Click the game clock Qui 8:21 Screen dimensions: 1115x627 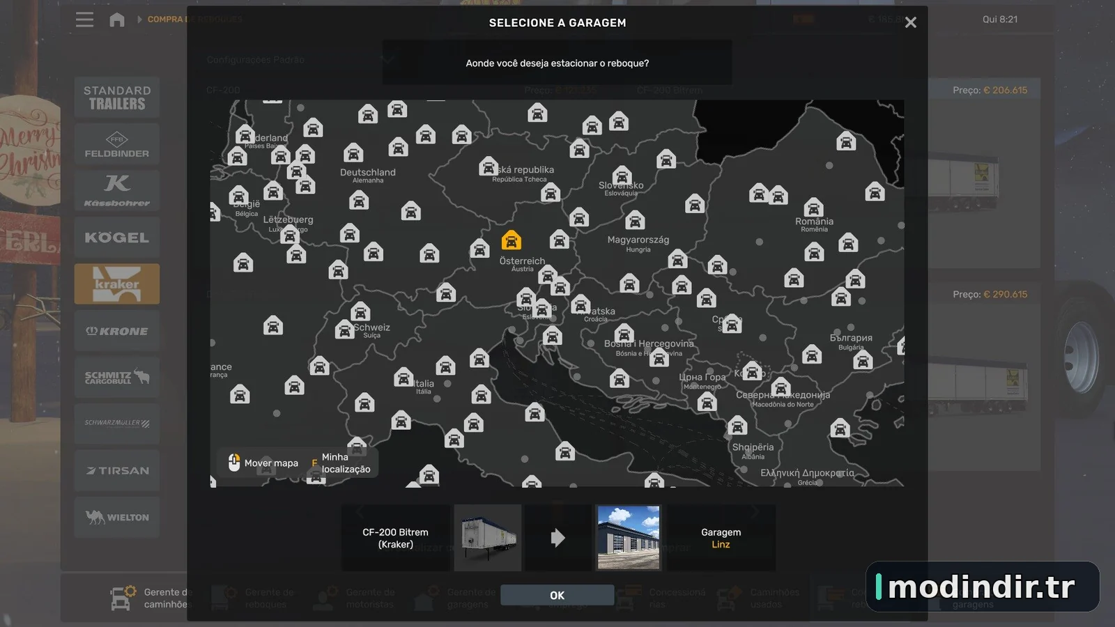click(1000, 20)
